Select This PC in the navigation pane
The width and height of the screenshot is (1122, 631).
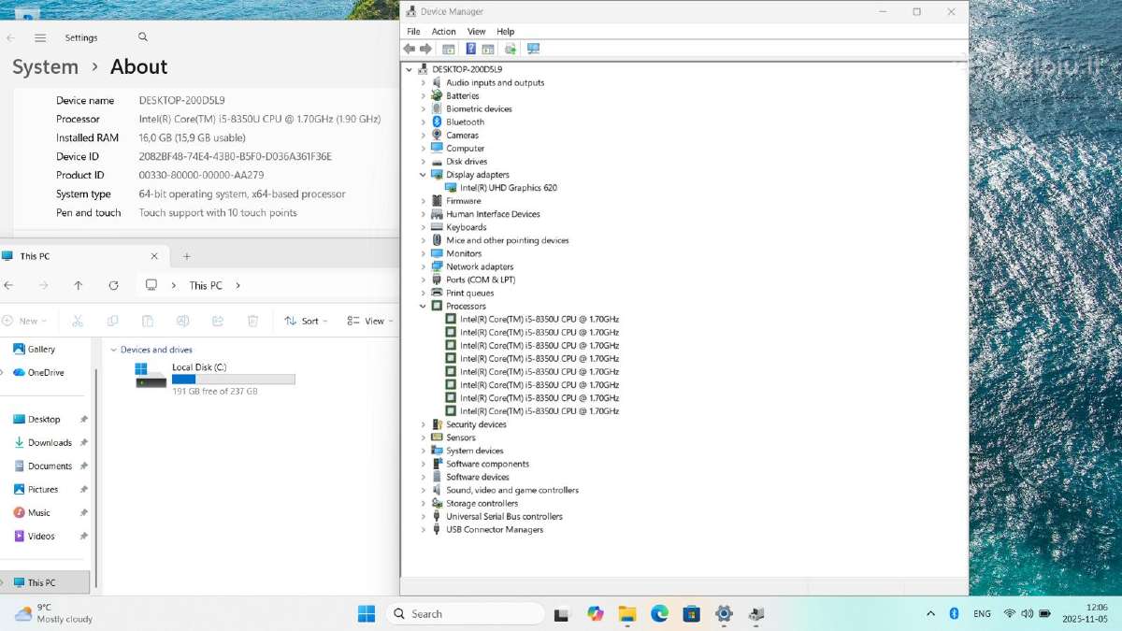point(45,582)
